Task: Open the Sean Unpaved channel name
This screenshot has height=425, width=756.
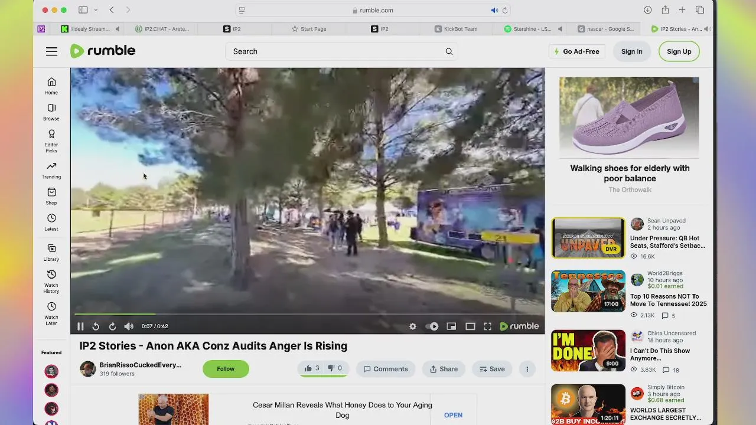Action: pyautogui.click(x=666, y=221)
